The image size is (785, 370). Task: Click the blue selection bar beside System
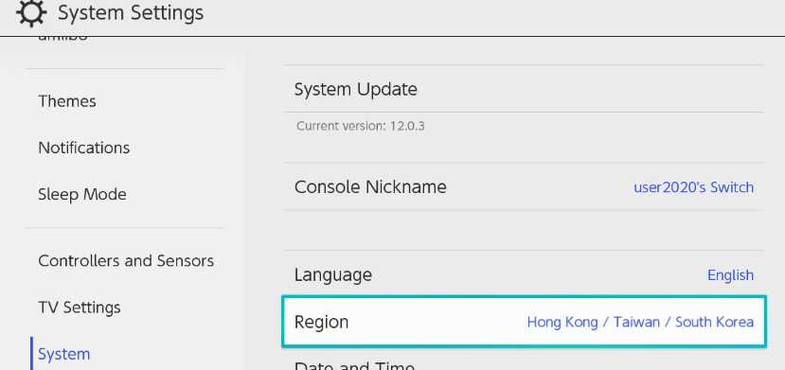[31, 354]
